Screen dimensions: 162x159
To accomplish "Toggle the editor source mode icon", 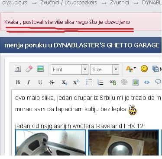I will (18, 69).
